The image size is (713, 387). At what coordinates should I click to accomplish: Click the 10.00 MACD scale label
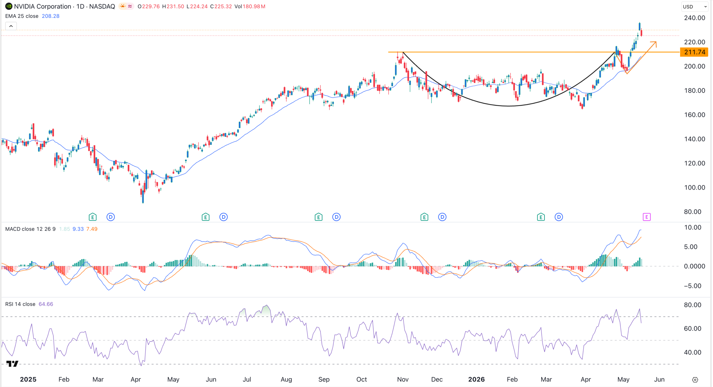pyautogui.click(x=693, y=227)
